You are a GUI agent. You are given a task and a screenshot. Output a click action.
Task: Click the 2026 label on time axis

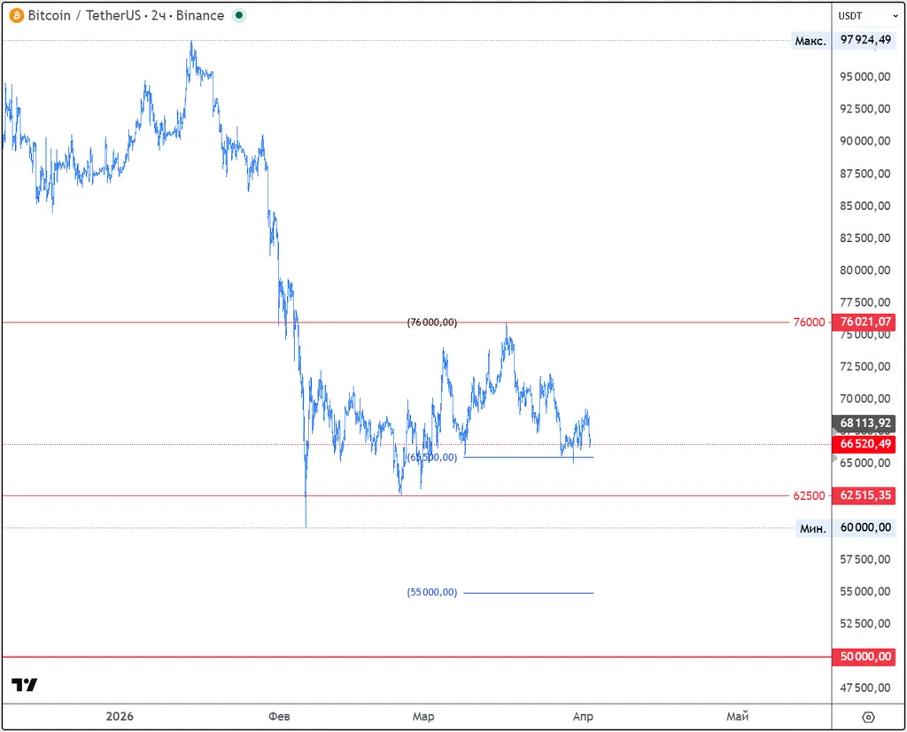[x=120, y=716]
